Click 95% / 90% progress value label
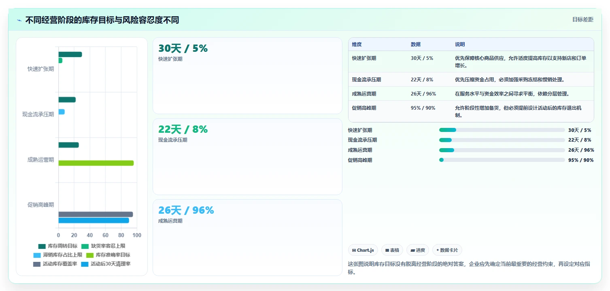The width and height of the screenshot is (610, 291). [x=581, y=160]
